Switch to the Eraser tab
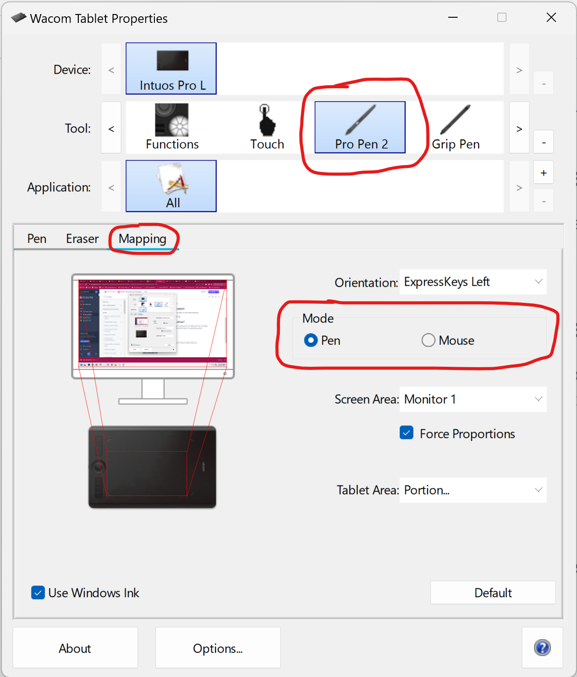 pyautogui.click(x=83, y=239)
